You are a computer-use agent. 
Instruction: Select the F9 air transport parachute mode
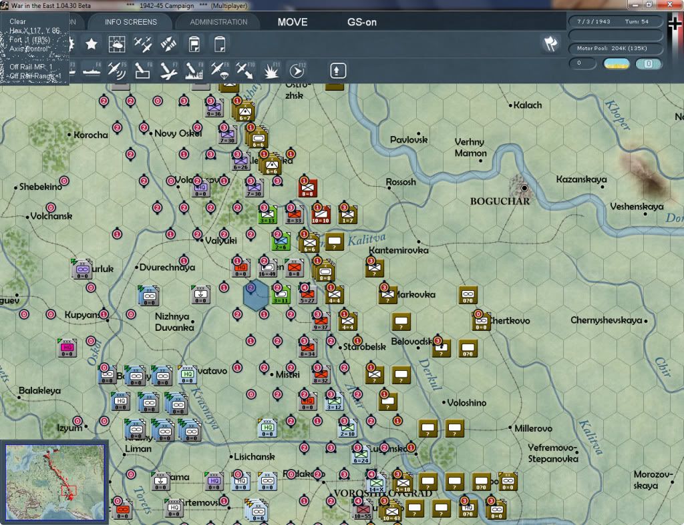pyautogui.click(x=220, y=71)
